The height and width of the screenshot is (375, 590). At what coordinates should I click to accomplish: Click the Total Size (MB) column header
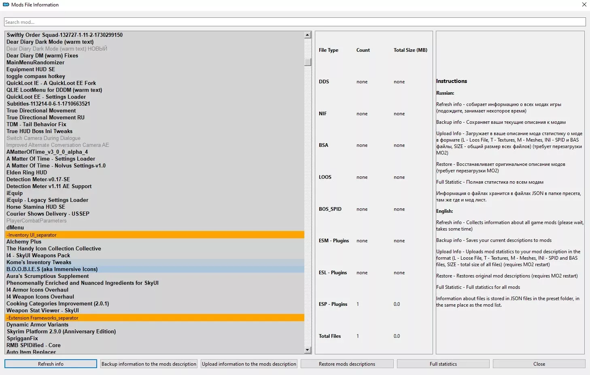[x=410, y=50]
